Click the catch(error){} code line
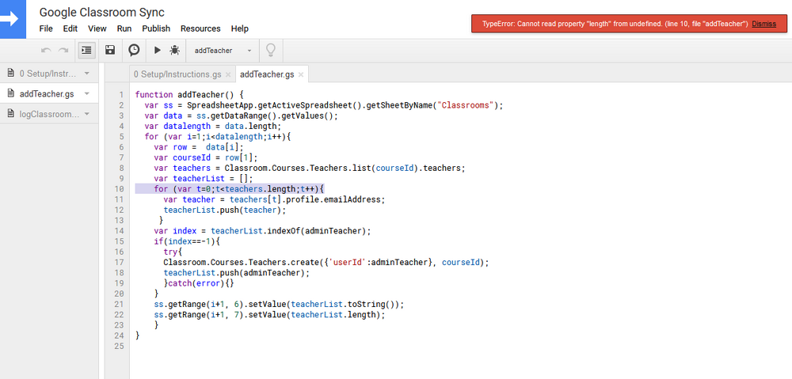 (199, 283)
